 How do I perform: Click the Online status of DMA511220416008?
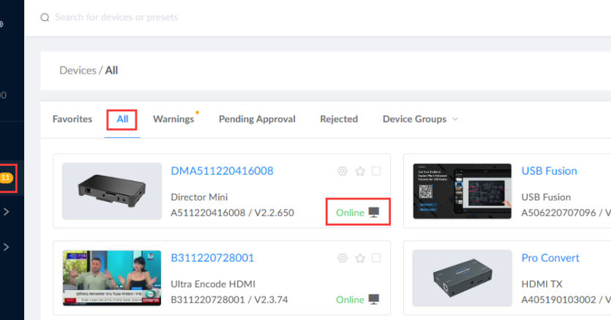[350, 213]
